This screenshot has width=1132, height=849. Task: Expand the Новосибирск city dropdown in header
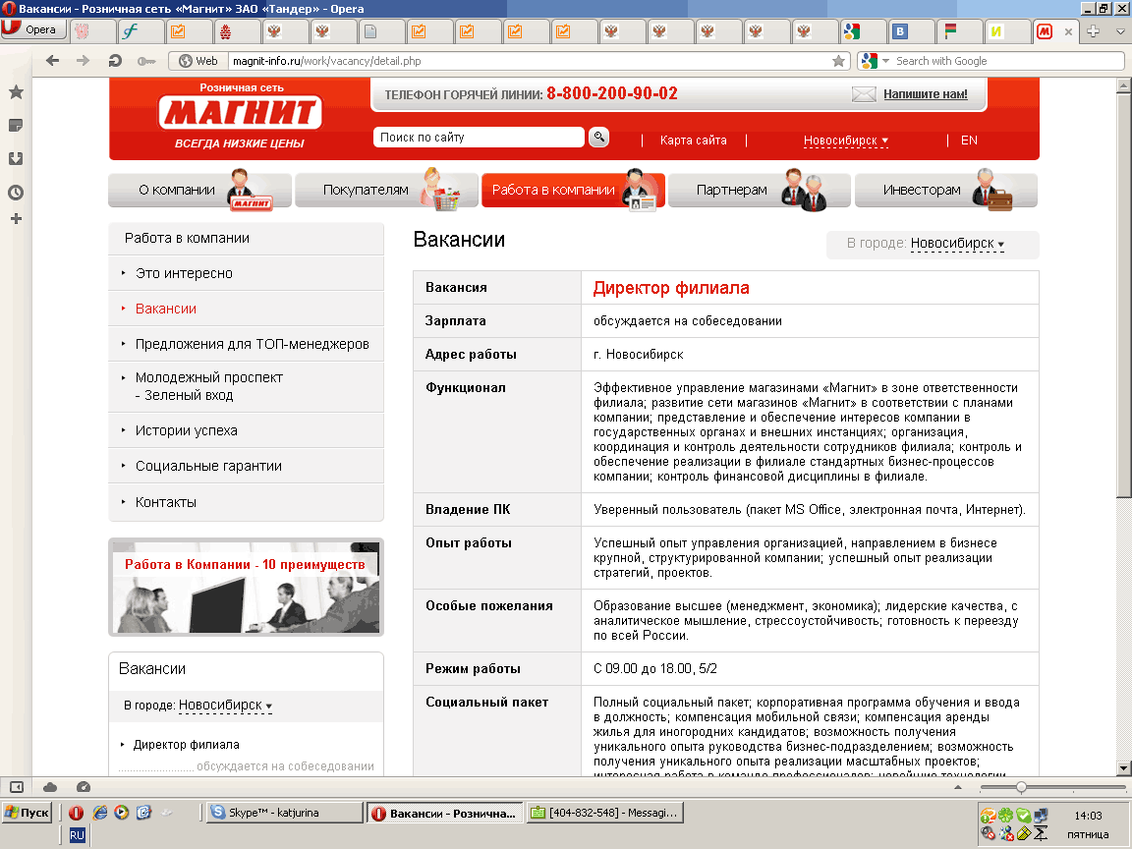coord(845,141)
